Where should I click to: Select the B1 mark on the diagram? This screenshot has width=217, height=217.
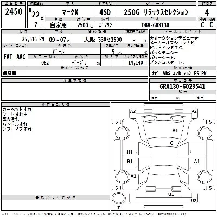(130, 161)
